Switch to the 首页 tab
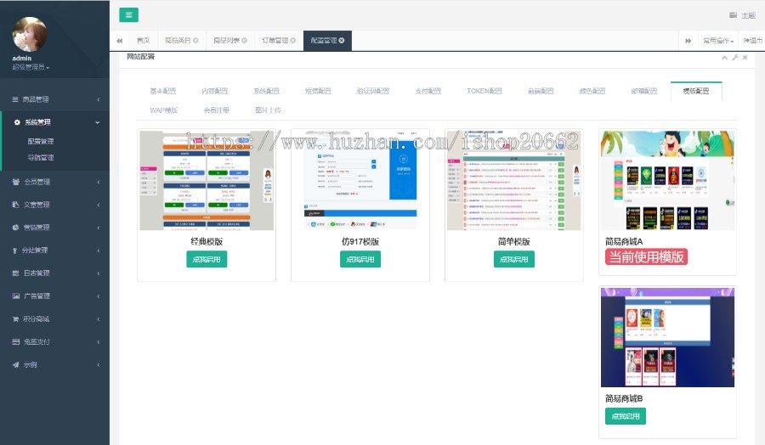 click(143, 41)
